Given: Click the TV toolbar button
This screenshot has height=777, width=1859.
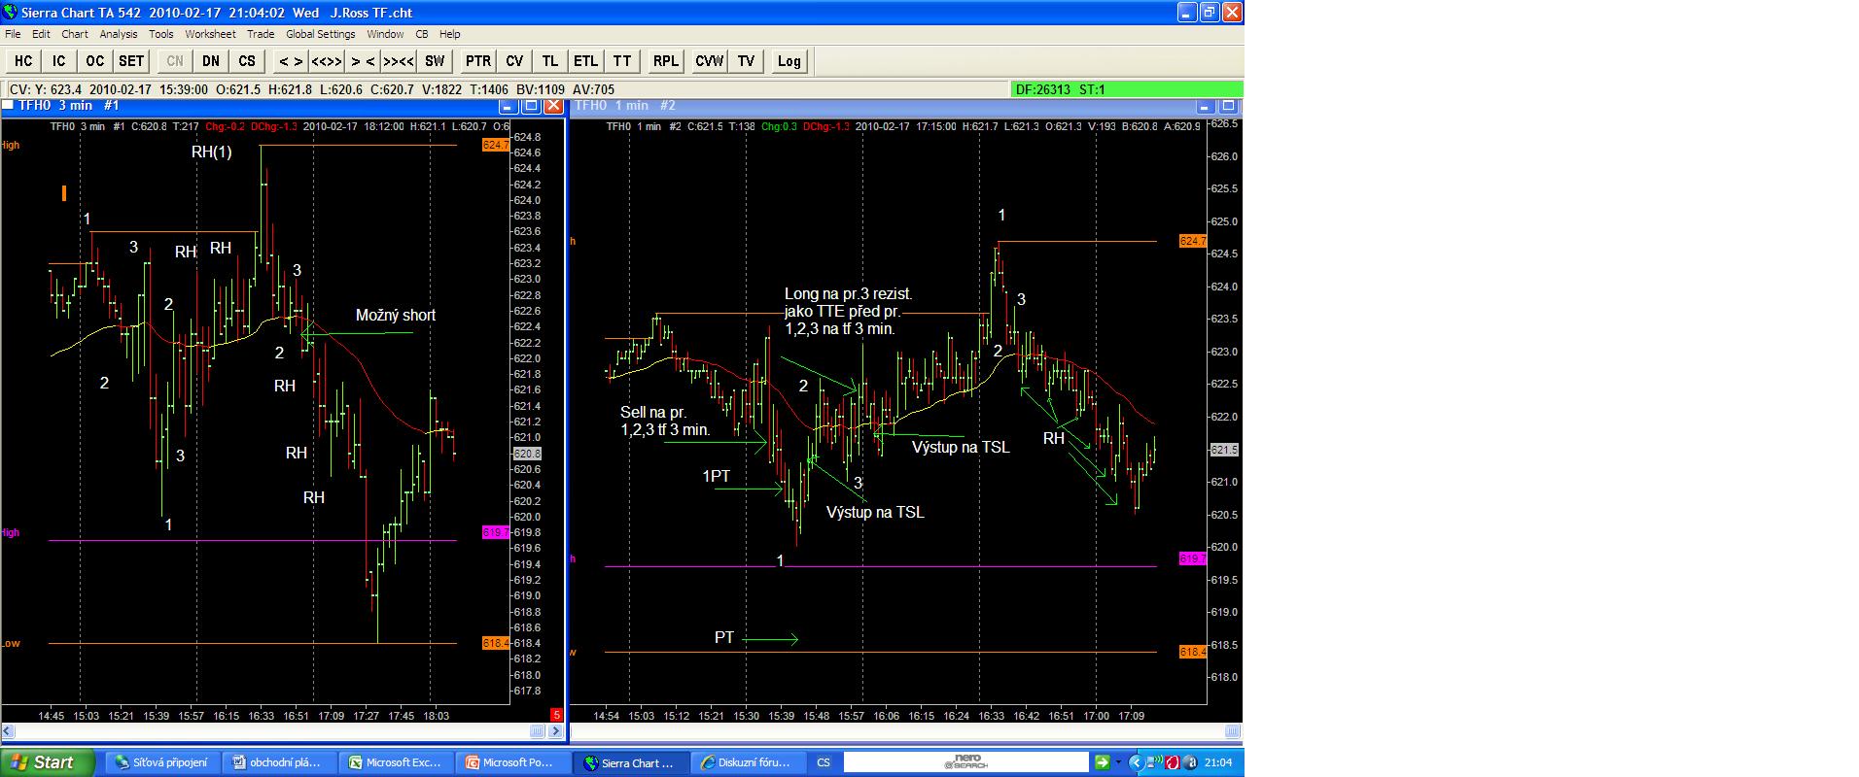Looking at the screenshot, I should (x=746, y=61).
